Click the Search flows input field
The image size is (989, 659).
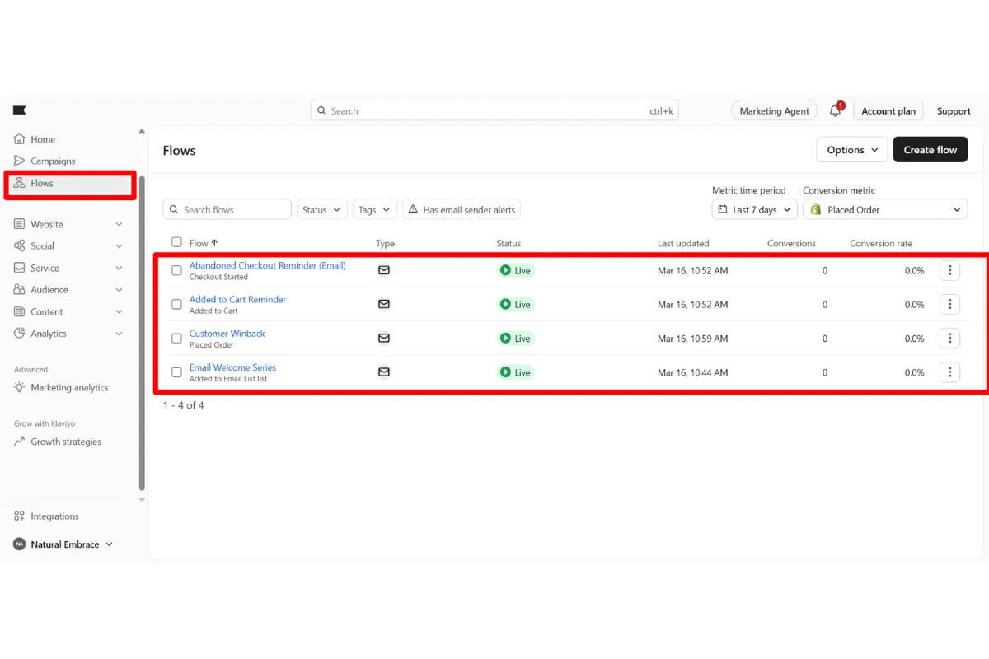tap(227, 210)
